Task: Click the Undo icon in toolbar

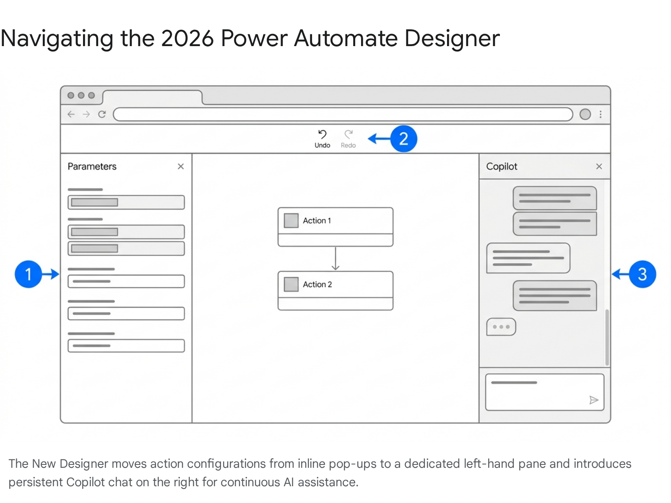Action: coord(322,135)
